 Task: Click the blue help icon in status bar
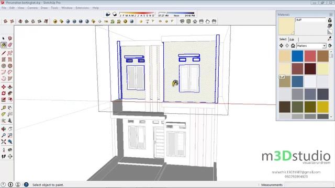[26, 184]
